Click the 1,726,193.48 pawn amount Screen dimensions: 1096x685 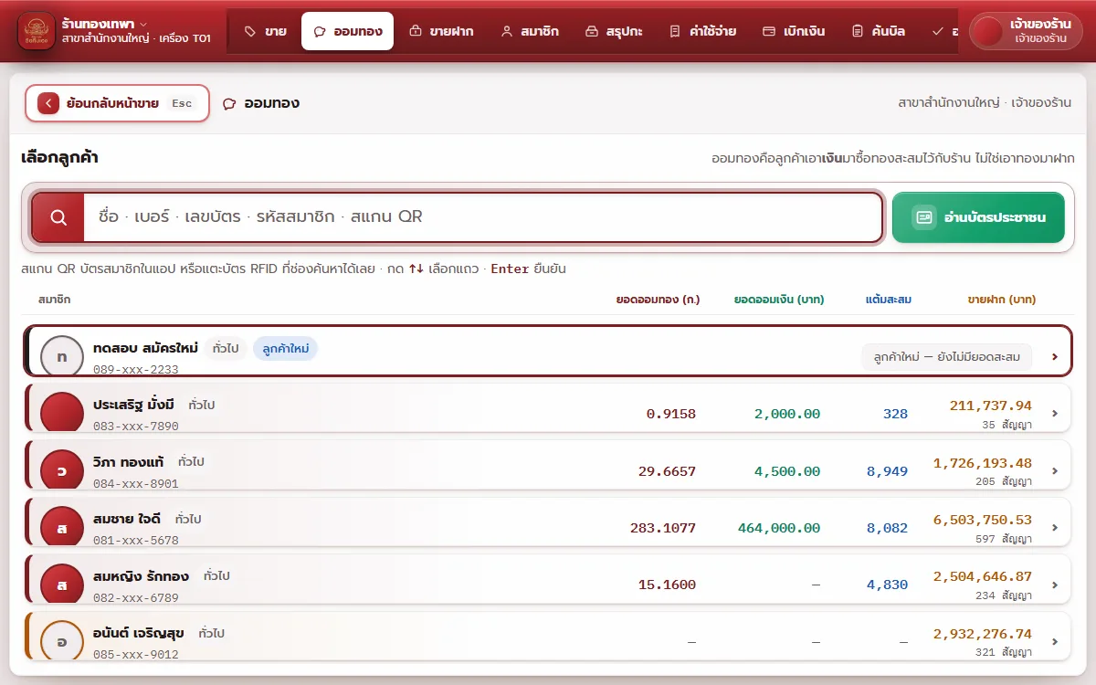[x=983, y=463]
